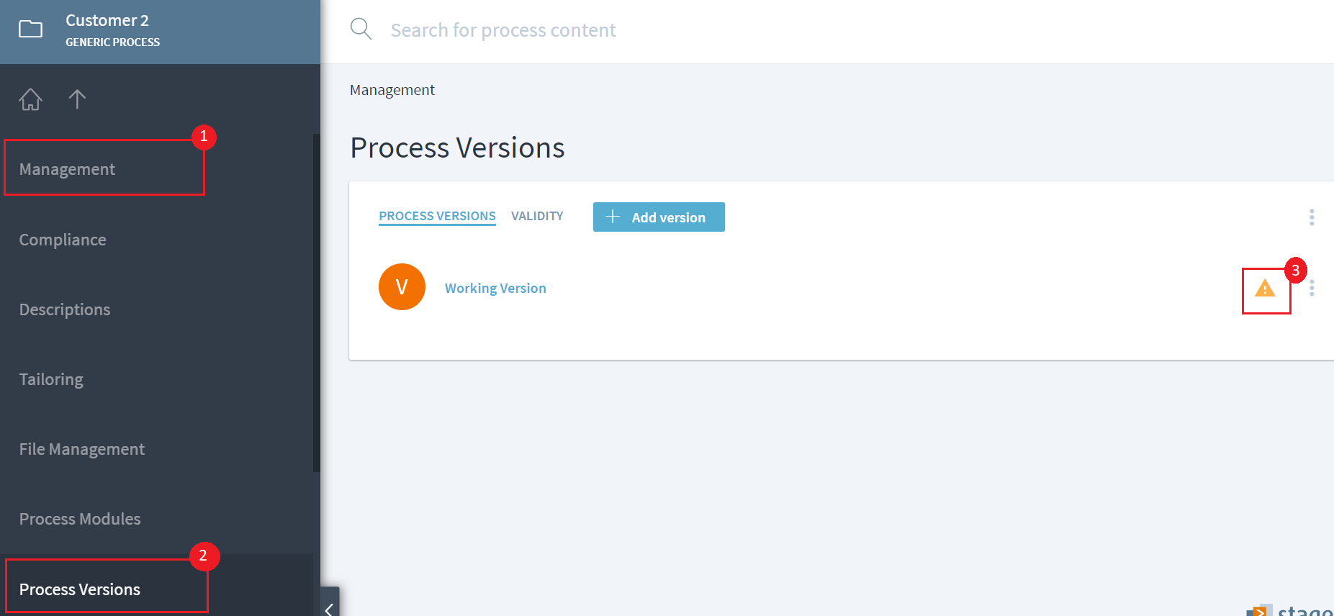Open File Management from sidebar
This screenshot has height=616, width=1334.
point(82,449)
